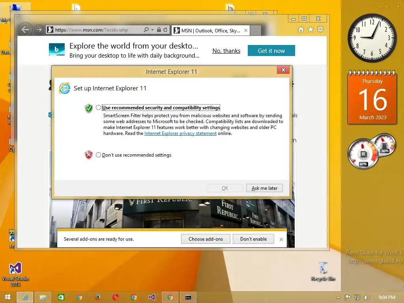
Task: Open the Internet Explorer privacy statement link
Action: pos(180,133)
